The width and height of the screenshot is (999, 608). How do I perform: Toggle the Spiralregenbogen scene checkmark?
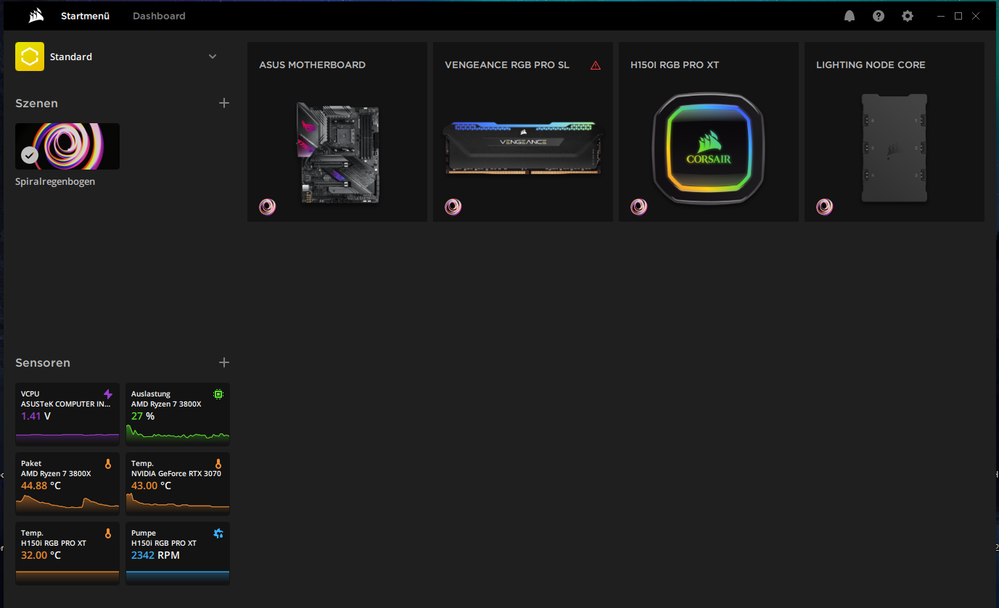point(30,155)
